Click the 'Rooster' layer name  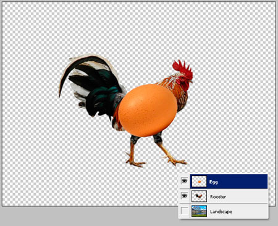click(x=218, y=197)
